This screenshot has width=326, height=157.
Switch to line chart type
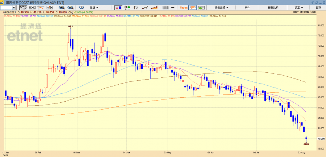tap(144, 7)
